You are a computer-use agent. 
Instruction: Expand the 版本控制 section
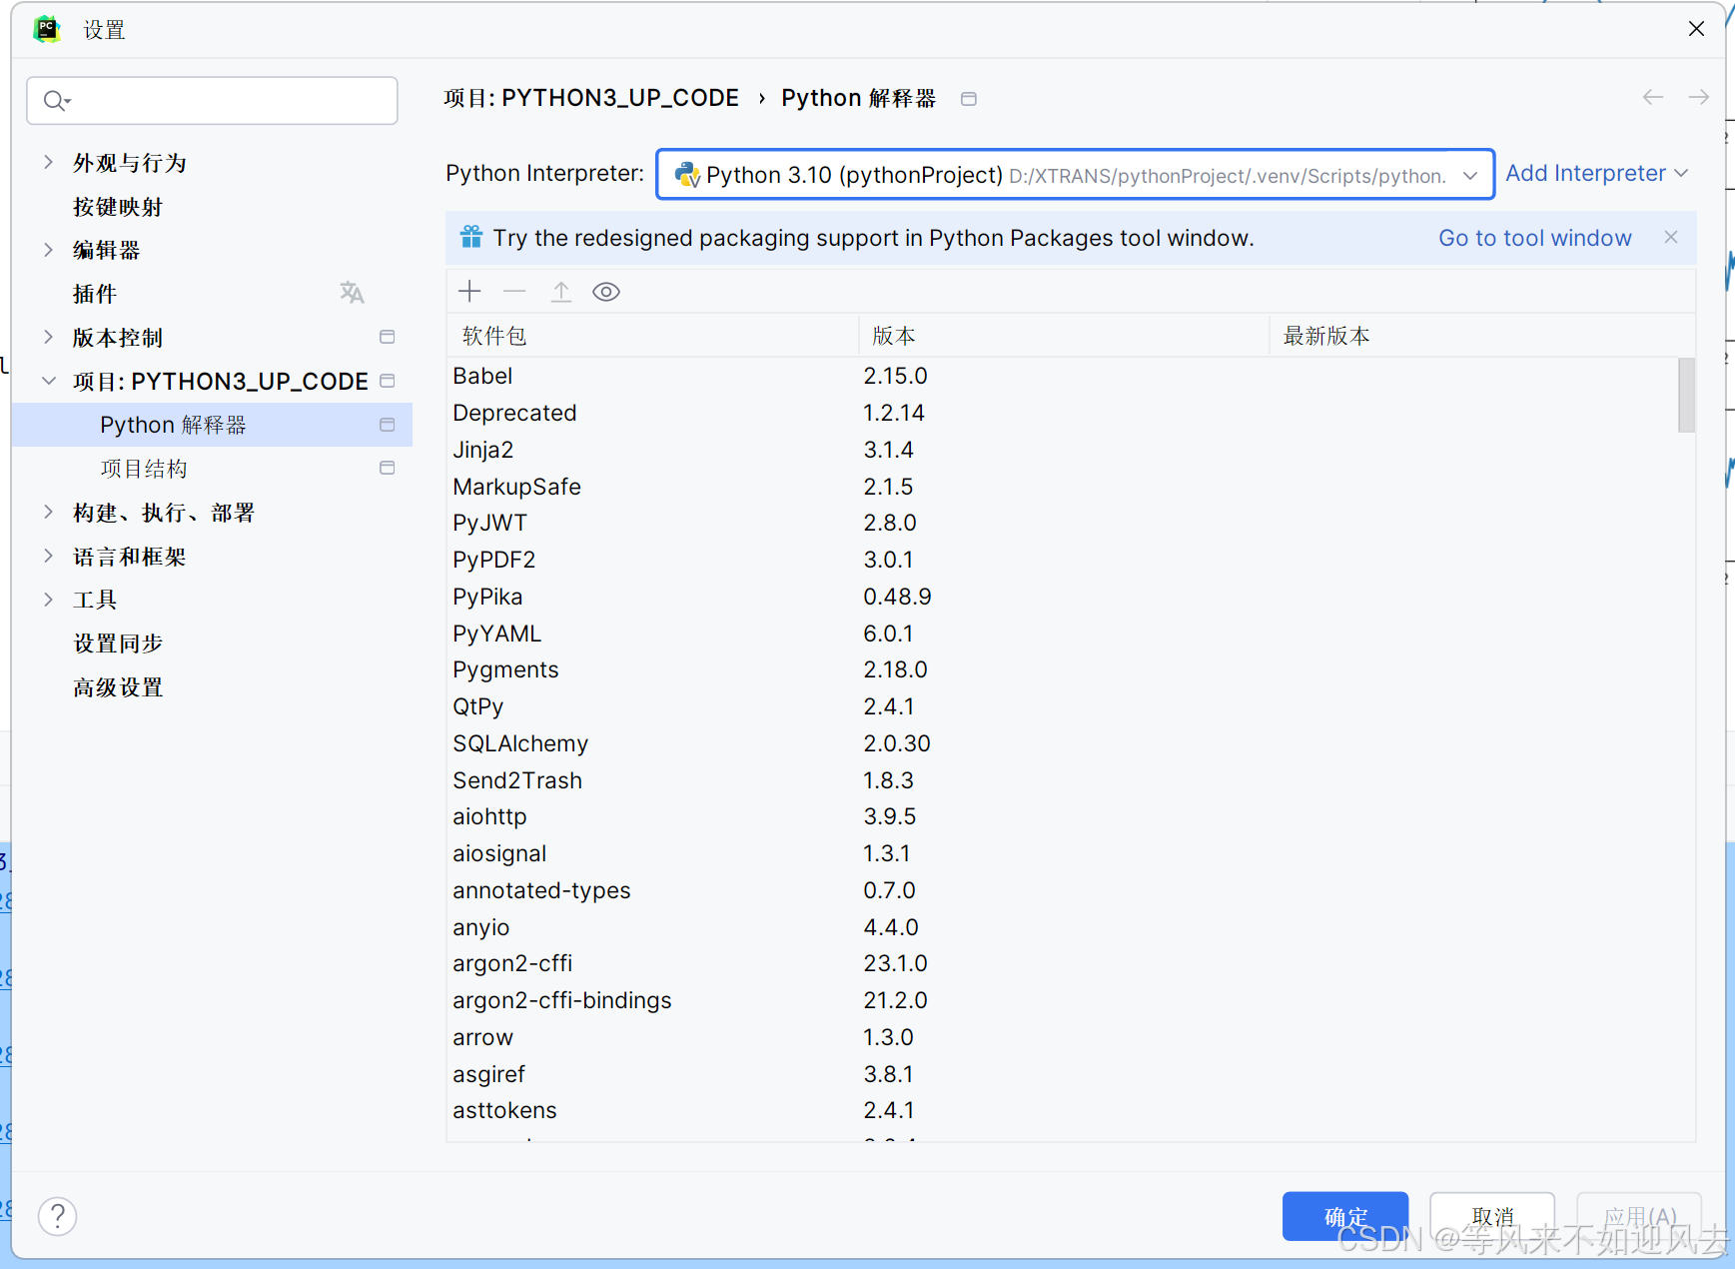click(x=48, y=337)
